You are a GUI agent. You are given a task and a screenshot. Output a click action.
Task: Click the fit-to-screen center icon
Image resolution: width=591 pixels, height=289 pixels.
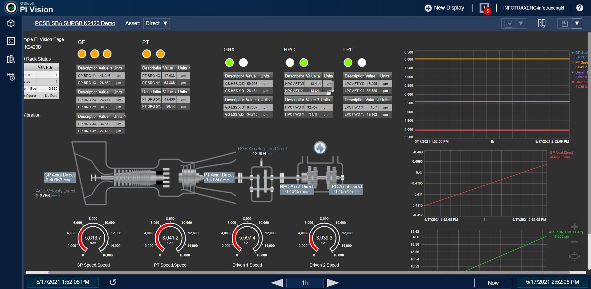point(574,256)
